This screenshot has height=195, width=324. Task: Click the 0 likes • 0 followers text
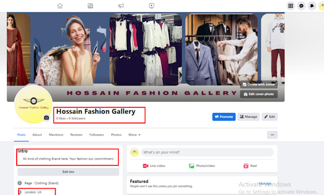71,119
